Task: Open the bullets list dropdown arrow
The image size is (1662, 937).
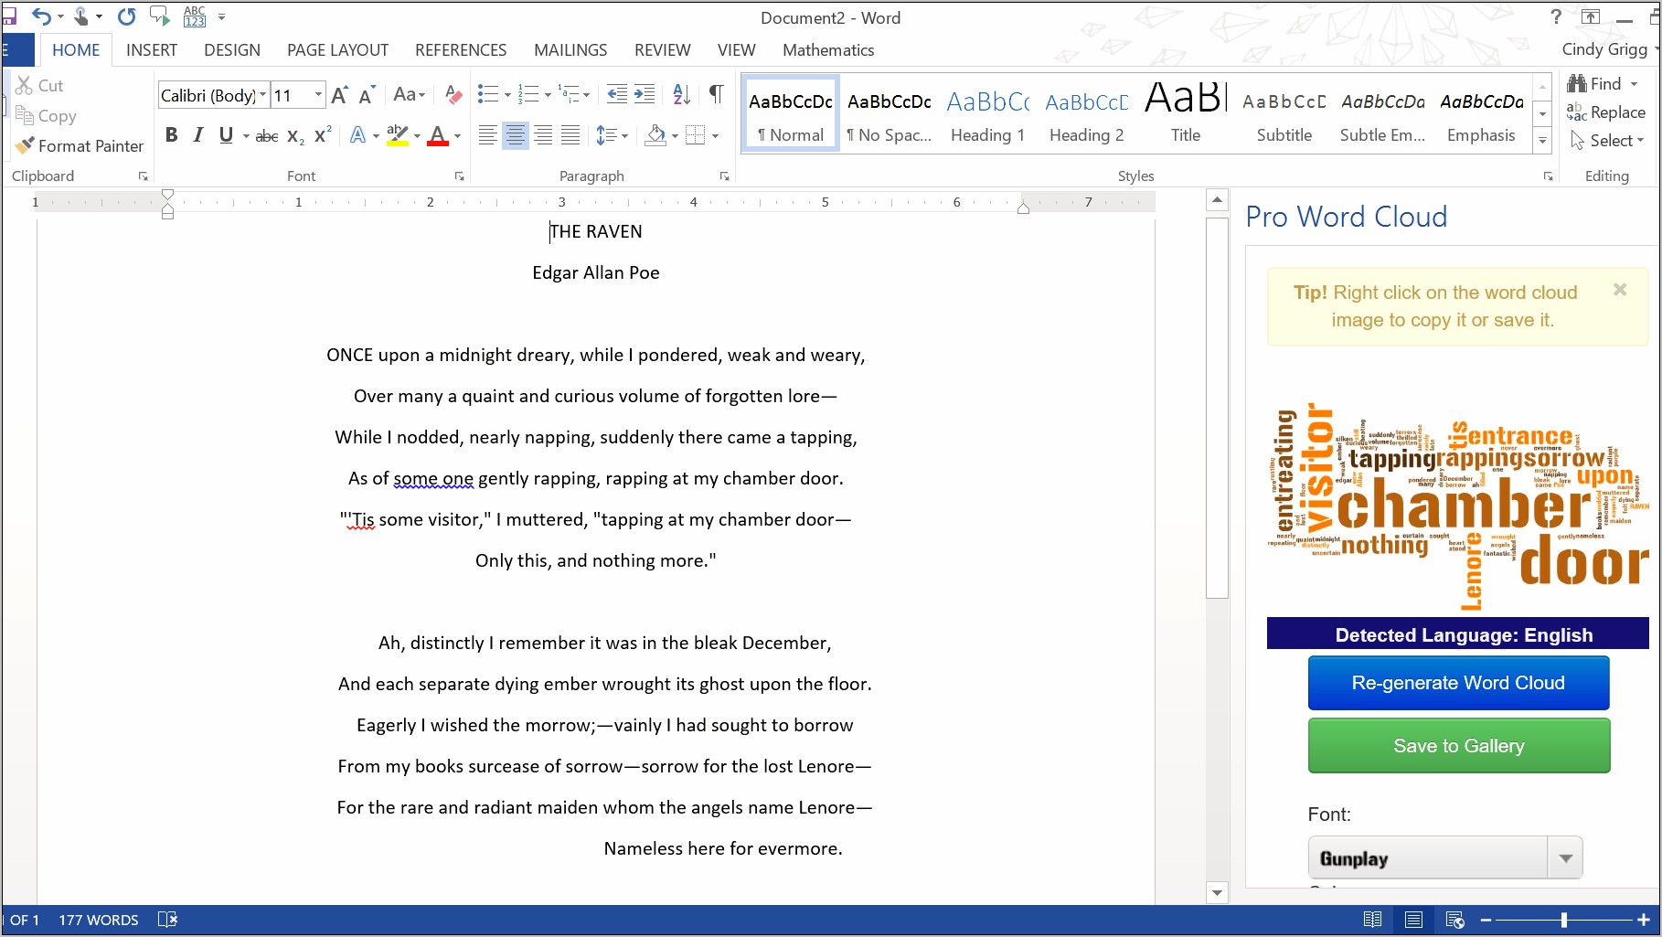Action: (x=507, y=94)
